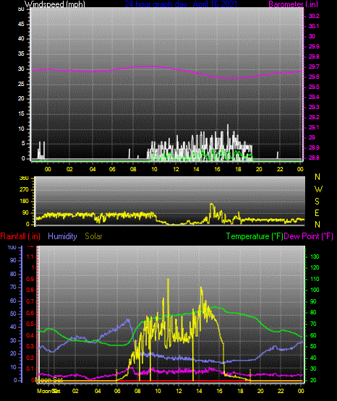Click the blue humidity peak near hour 07
The width and height of the screenshot is (337, 401).
coord(128,319)
